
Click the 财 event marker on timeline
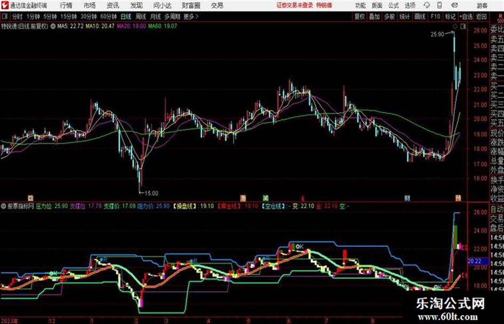(407, 198)
